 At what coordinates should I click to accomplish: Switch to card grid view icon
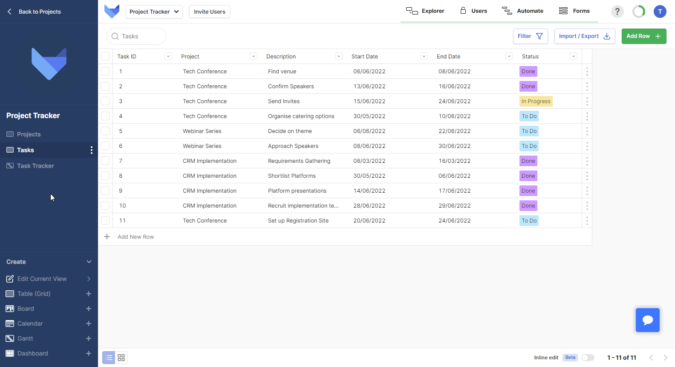(121, 358)
